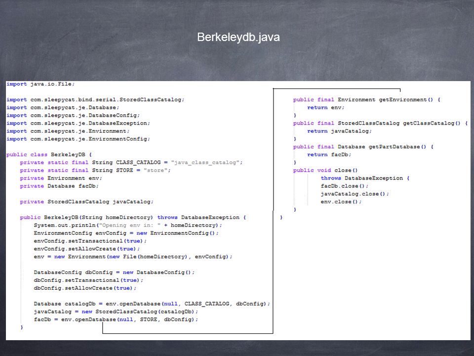Click the 'facDb.close();' statement

(345, 186)
